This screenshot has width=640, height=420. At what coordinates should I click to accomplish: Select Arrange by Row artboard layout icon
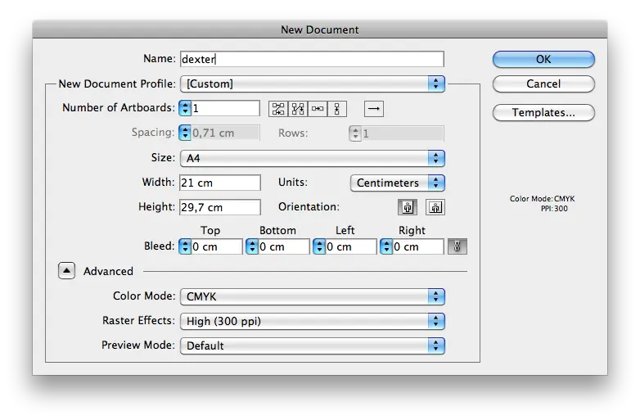tap(318, 109)
